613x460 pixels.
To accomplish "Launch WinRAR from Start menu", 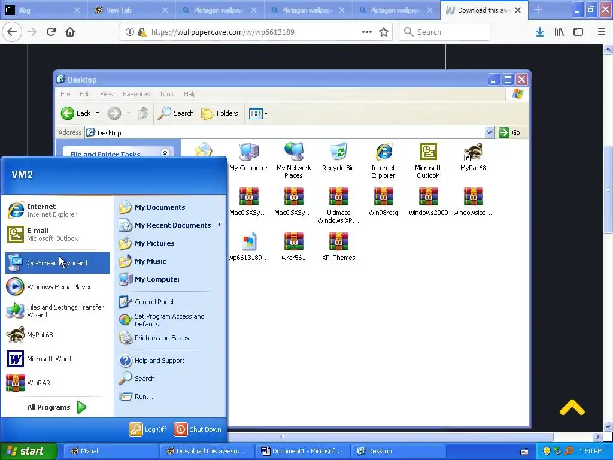I will [x=57, y=383].
